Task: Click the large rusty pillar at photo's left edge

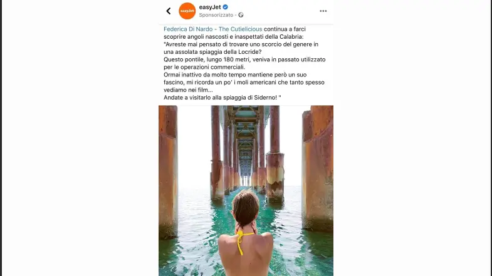Action: [x=168, y=171]
